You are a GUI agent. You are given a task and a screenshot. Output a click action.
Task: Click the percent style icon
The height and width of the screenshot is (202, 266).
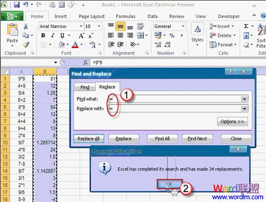[x=172, y=36]
